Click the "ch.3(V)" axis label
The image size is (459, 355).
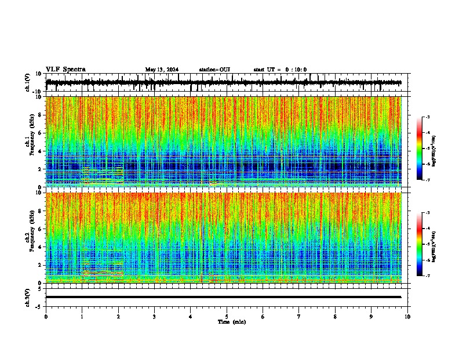point(28,298)
